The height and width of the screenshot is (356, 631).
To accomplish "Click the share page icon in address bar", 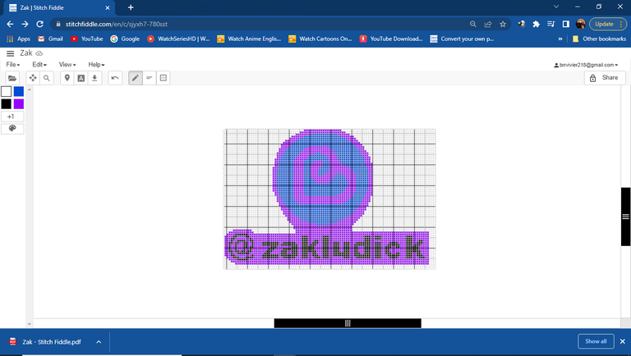I will pos(488,24).
